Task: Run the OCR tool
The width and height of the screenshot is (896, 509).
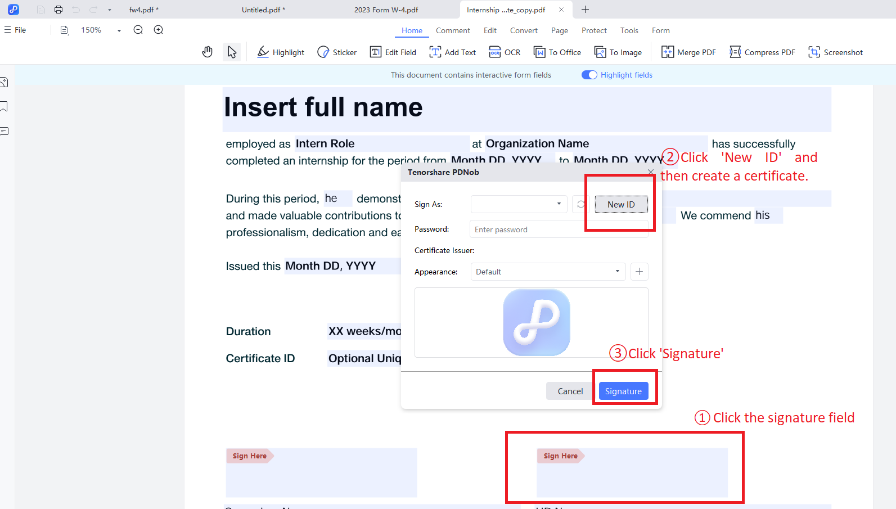Action: click(505, 52)
